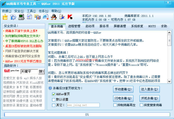Open the 任务 menu

(44, 11)
